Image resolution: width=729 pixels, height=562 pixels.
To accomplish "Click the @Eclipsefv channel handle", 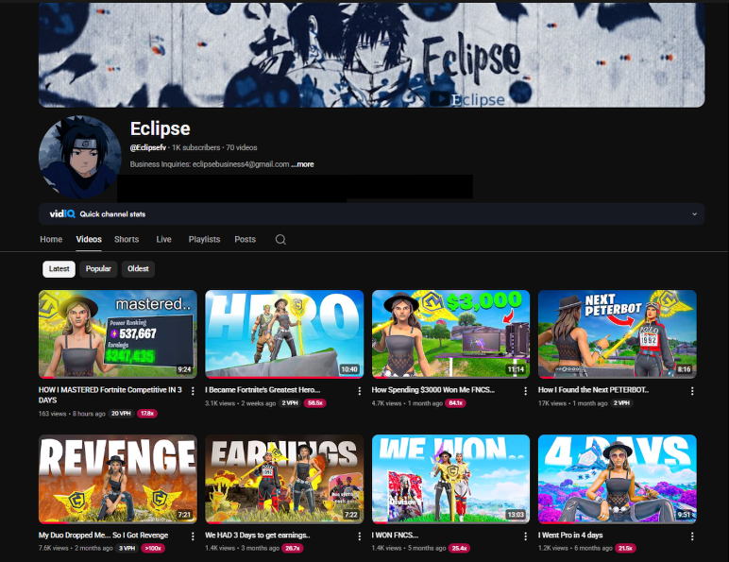I will [148, 147].
